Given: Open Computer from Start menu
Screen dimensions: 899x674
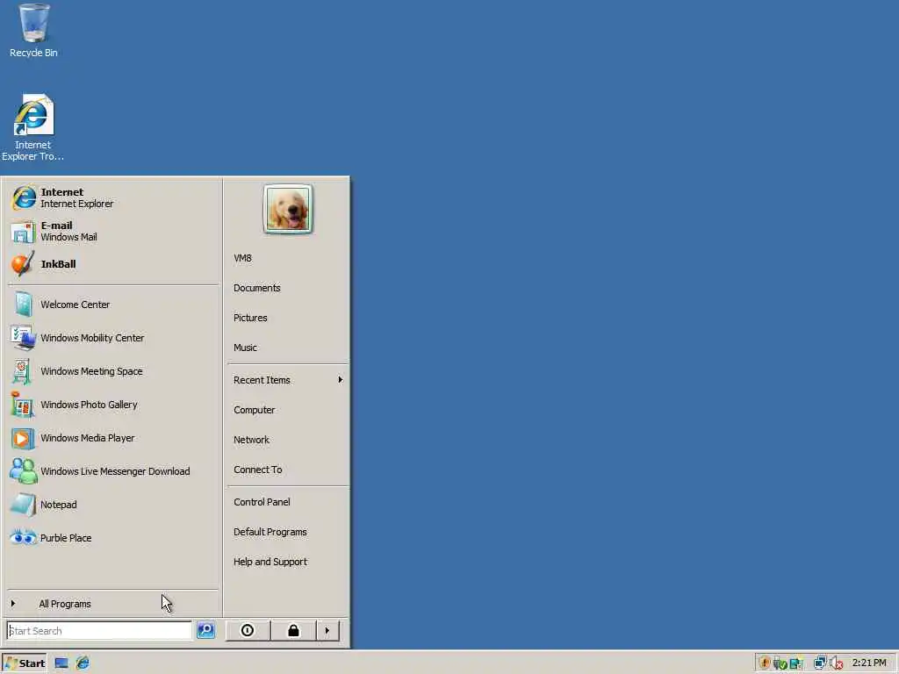Looking at the screenshot, I should (288, 410).
